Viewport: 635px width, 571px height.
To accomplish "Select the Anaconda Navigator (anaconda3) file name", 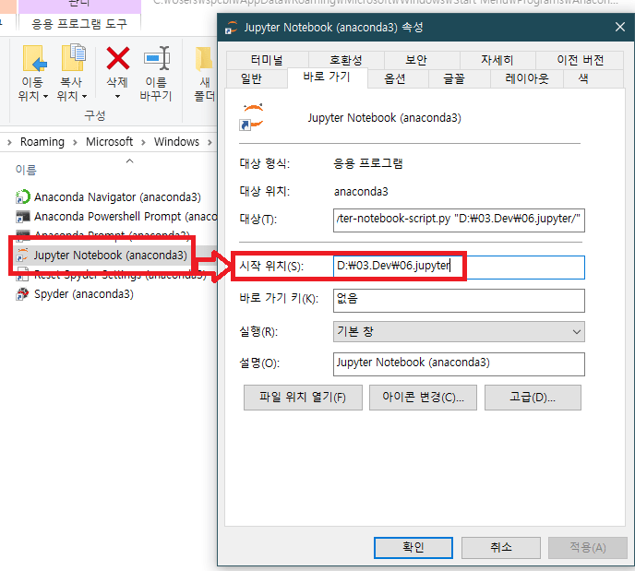I will pos(117,197).
